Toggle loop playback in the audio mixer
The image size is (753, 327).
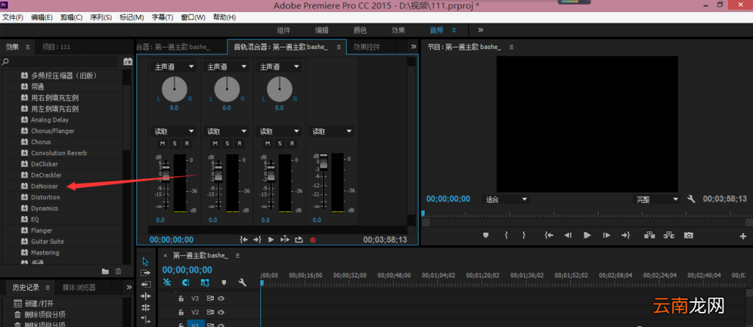coord(299,239)
